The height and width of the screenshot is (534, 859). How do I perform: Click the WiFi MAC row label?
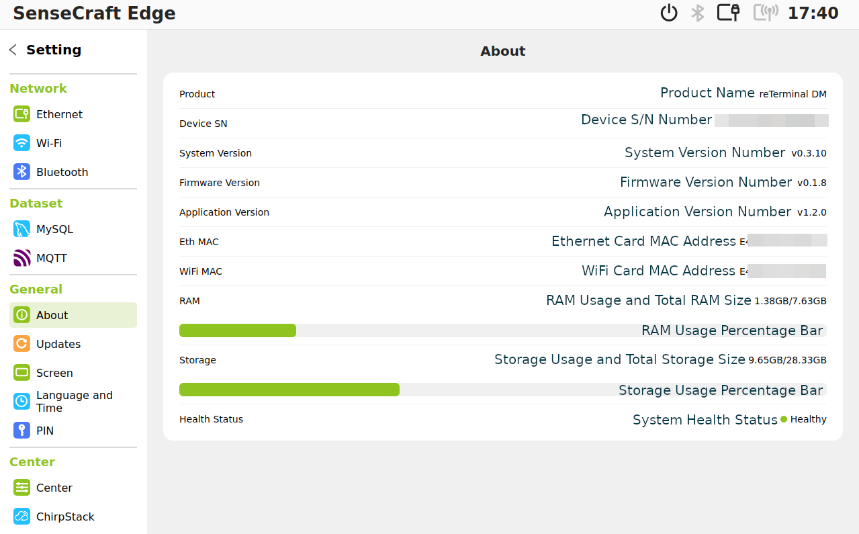click(201, 271)
